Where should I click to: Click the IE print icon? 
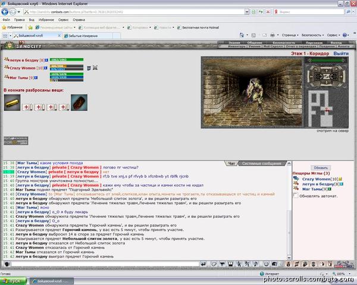pyautogui.click(x=273, y=35)
